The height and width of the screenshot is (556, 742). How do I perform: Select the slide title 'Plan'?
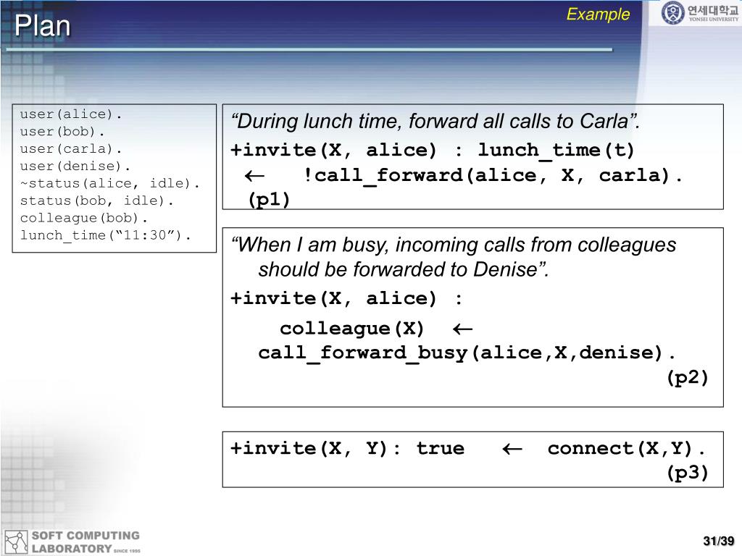point(42,25)
